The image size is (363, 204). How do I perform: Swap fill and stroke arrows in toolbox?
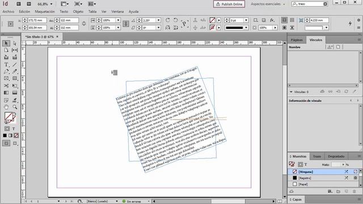point(15,114)
